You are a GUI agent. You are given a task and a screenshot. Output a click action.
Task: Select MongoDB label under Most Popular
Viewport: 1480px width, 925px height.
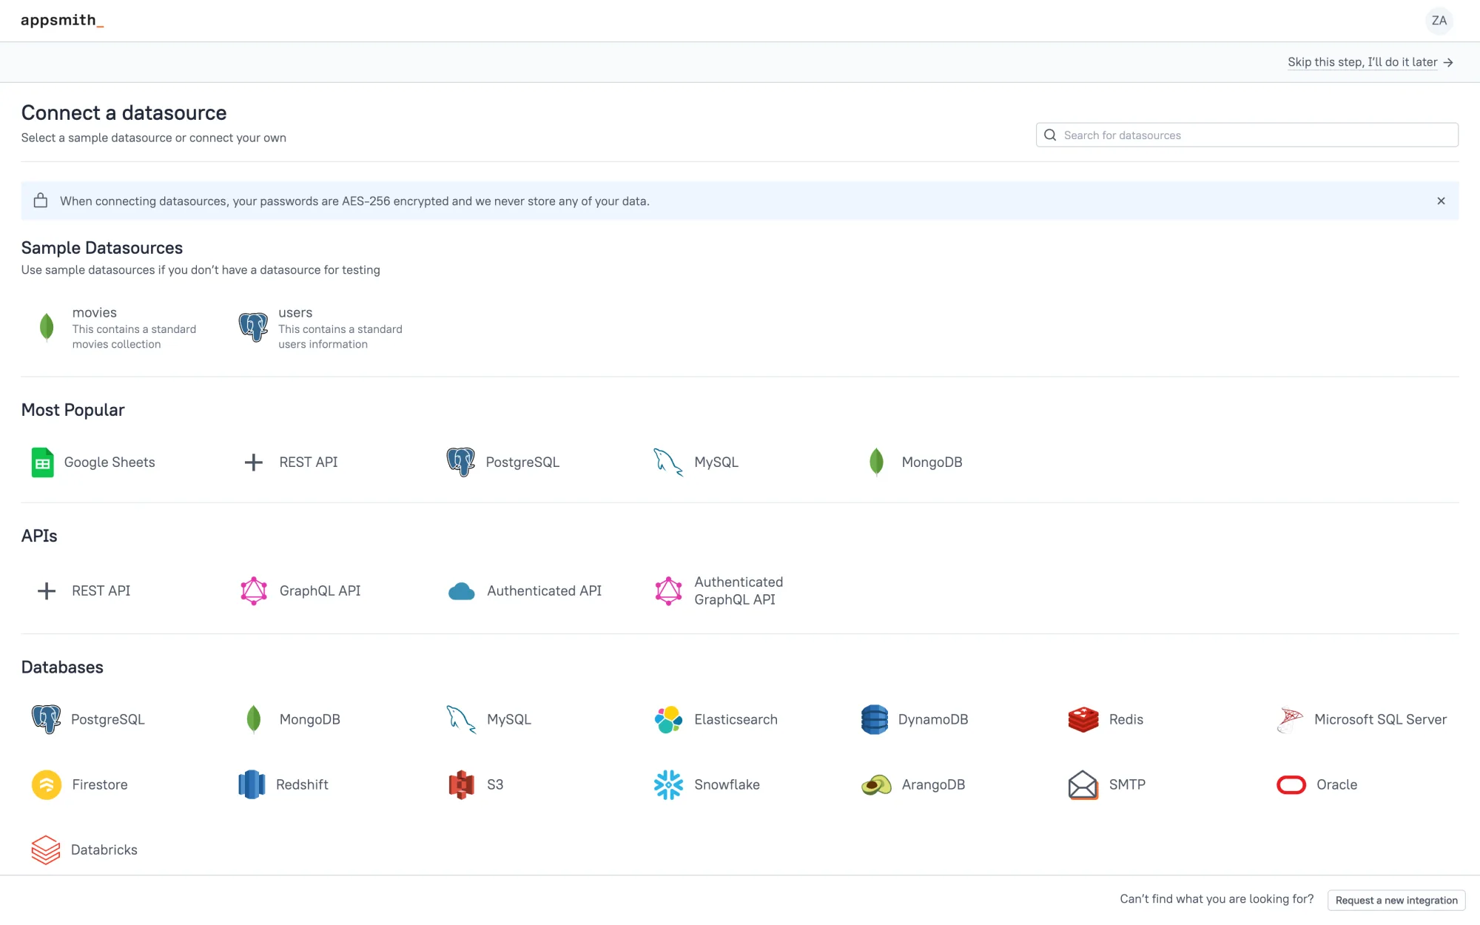(932, 462)
